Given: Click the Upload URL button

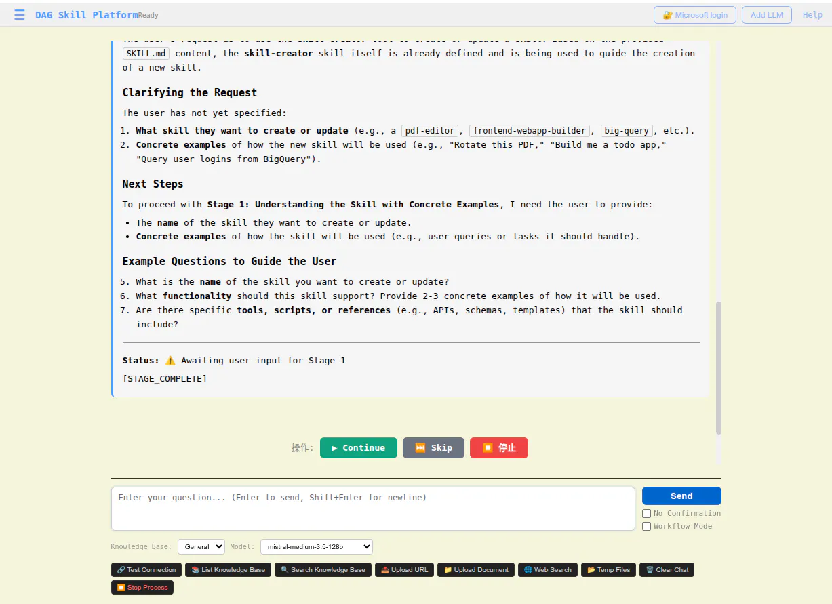Looking at the screenshot, I should click(x=405, y=569).
